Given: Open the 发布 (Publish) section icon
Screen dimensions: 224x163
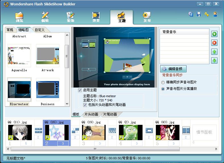Looking at the screenshot, I should coord(147,17).
